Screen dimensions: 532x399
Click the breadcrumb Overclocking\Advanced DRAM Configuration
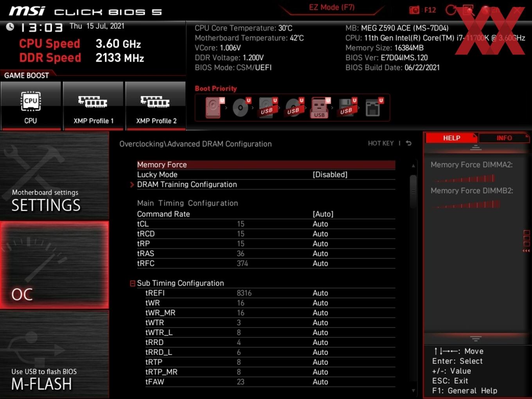(196, 144)
